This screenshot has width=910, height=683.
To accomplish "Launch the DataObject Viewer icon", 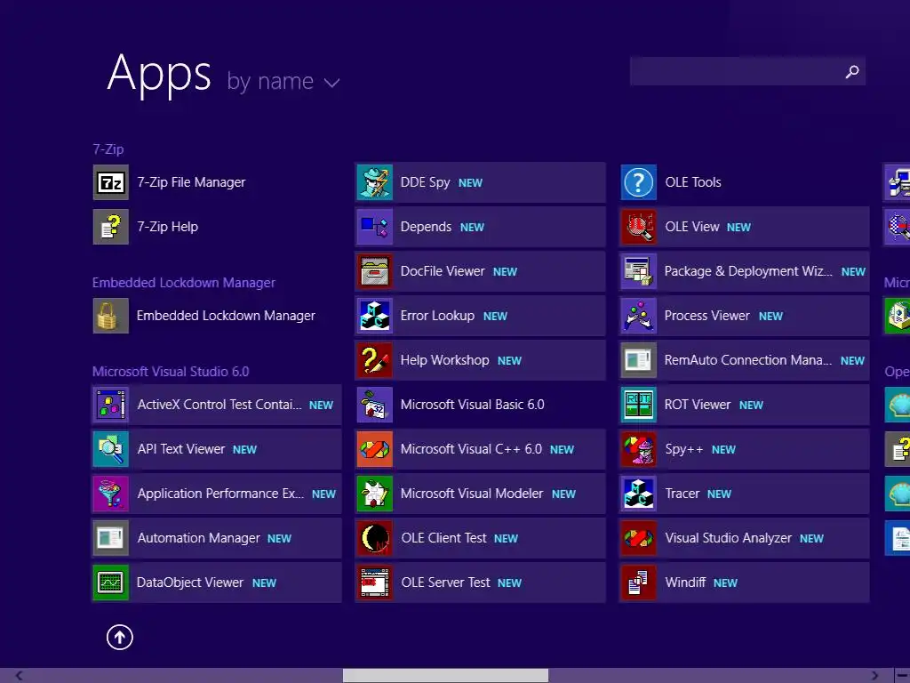I will point(111,583).
